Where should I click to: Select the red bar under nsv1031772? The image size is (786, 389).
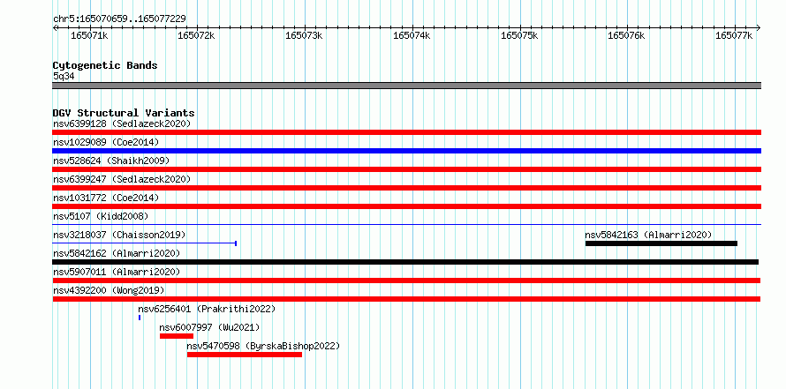[406, 206]
